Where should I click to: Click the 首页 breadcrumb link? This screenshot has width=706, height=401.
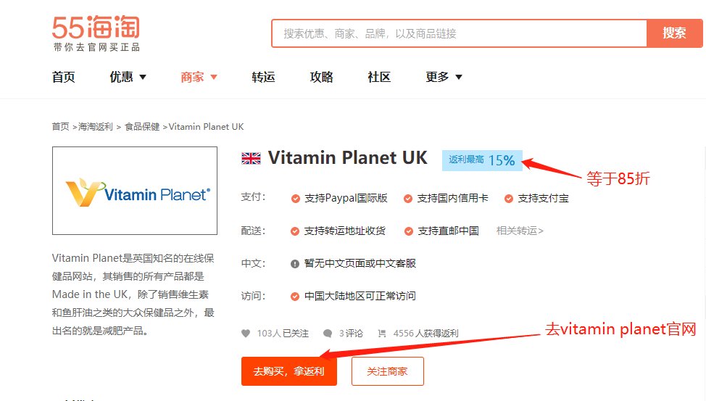(60, 127)
